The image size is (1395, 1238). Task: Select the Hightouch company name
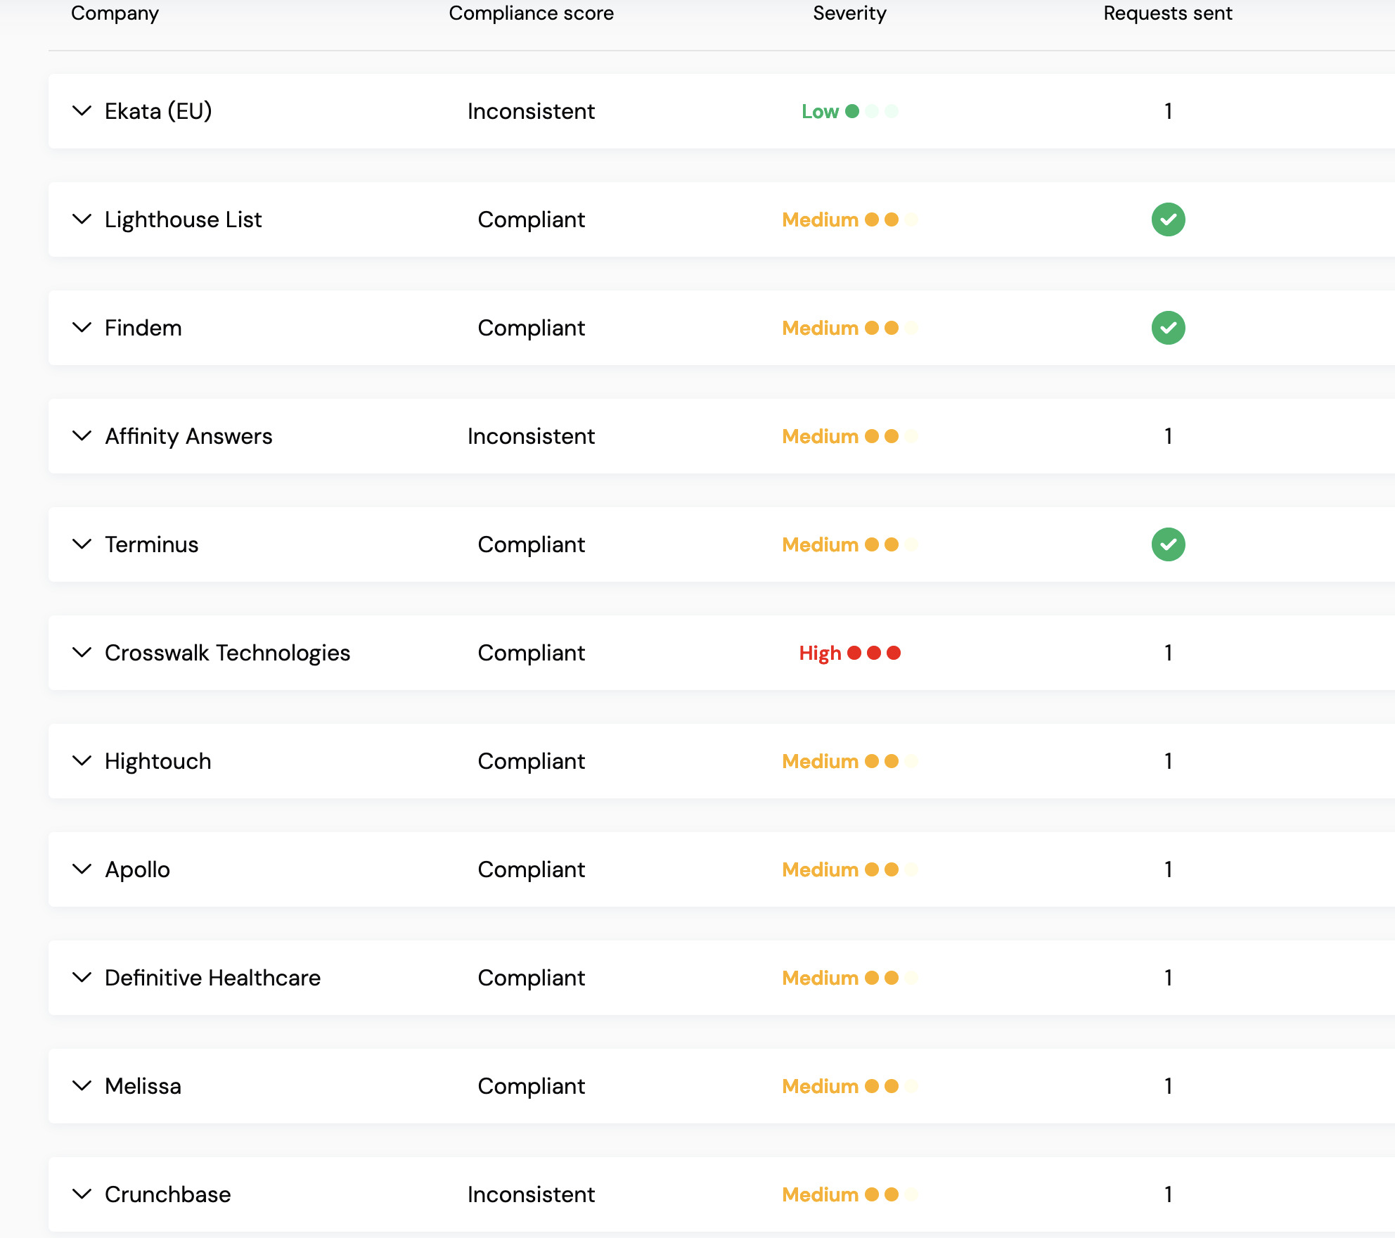tap(157, 761)
